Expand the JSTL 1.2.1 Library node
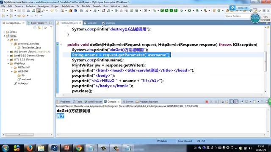271x152 pixels. coord(8,60)
